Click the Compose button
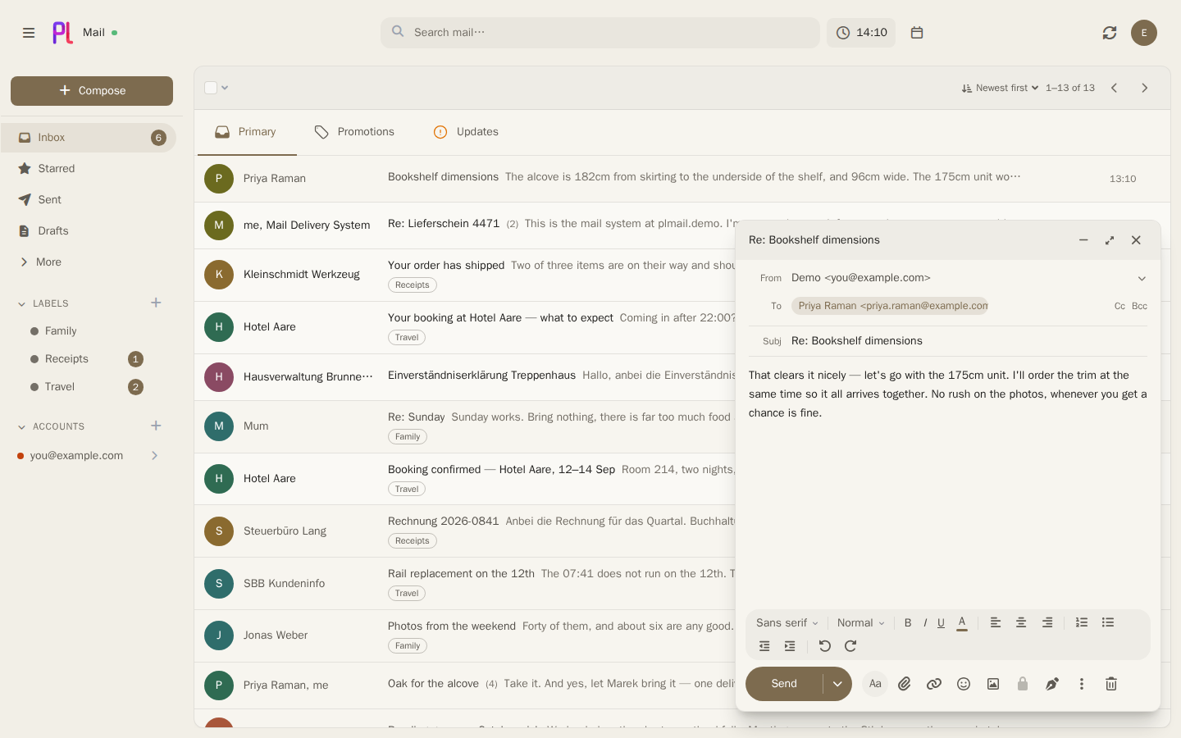This screenshot has width=1181, height=738. (92, 91)
